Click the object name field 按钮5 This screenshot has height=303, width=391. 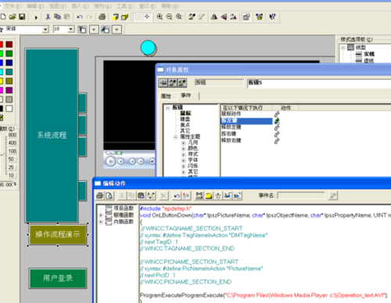click(x=319, y=83)
